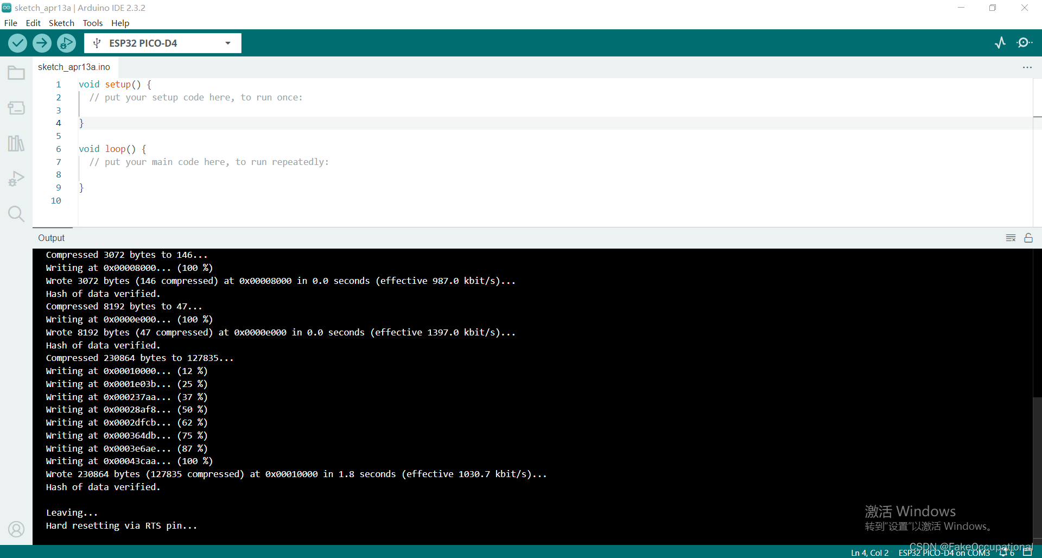
Task: Toggle the Output scroll lock icon
Action: tap(1028, 238)
